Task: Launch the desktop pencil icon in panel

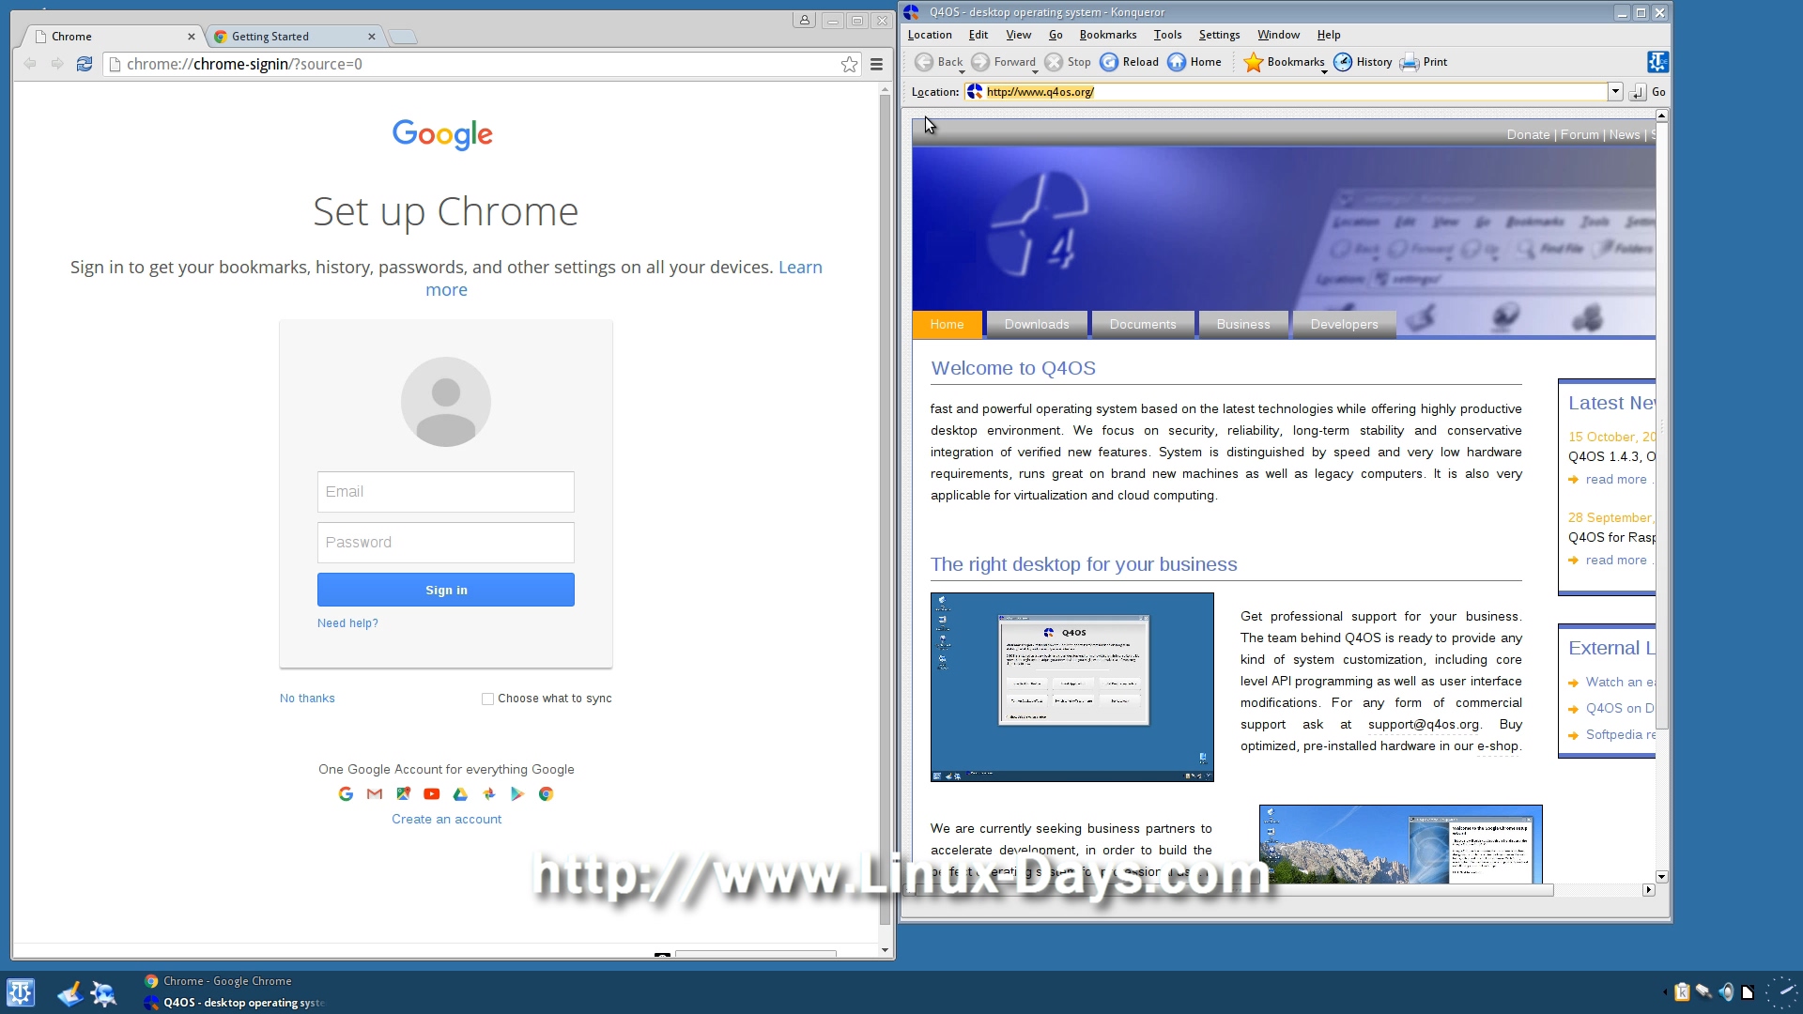Action: [x=69, y=993]
